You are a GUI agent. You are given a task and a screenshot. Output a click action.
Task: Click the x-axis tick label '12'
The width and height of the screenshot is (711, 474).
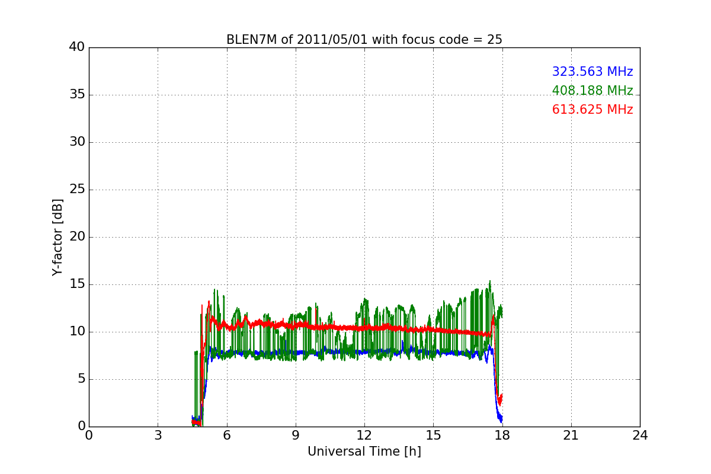point(364,435)
